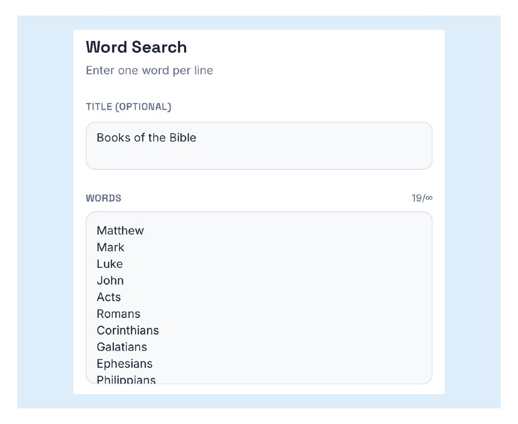
Task: Click the partially visible word Philippians
Action: tap(126, 380)
